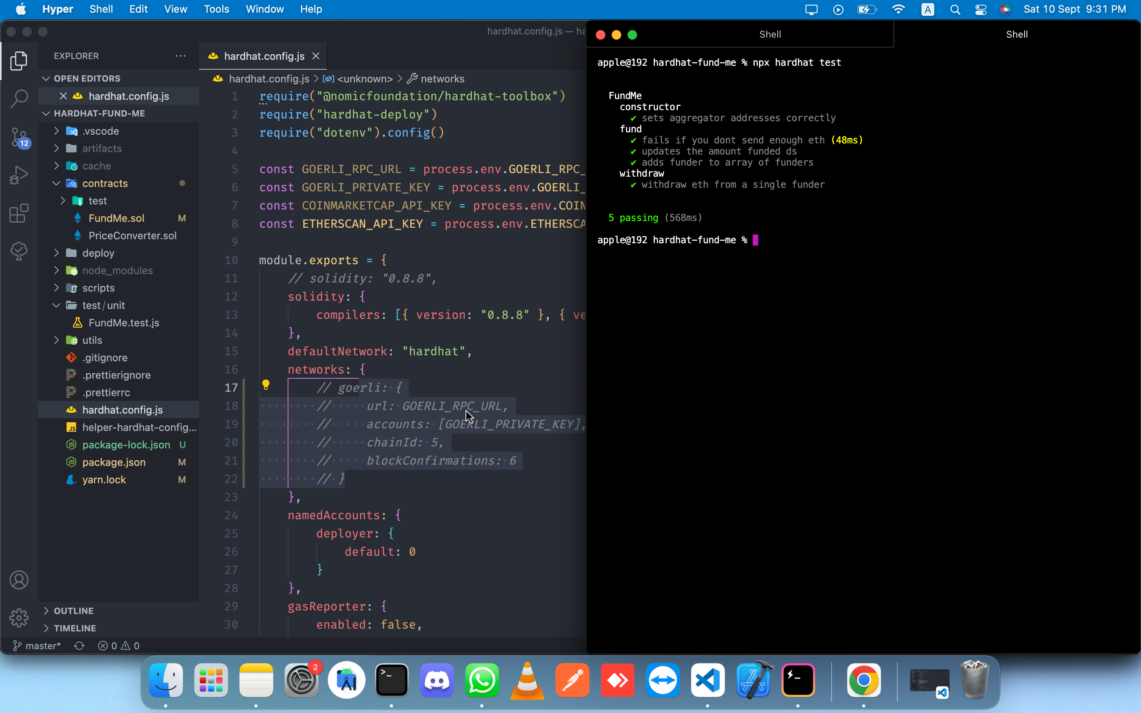This screenshot has height=713, width=1141.
Task: Collapse the test/unit folder
Action: point(56,305)
